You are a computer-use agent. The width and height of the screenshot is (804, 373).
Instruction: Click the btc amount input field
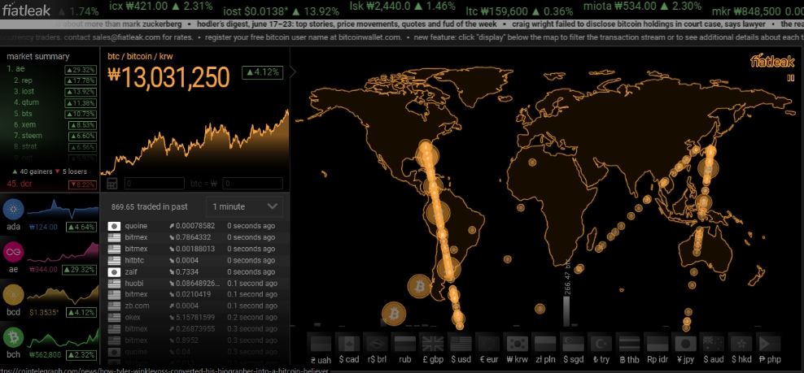(x=154, y=184)
